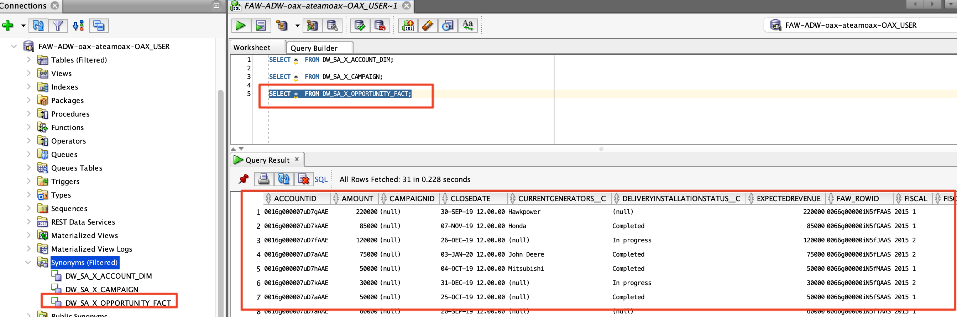
Task: Click the SQL Tuning Advisor icon
Action: tap(332, 26)
